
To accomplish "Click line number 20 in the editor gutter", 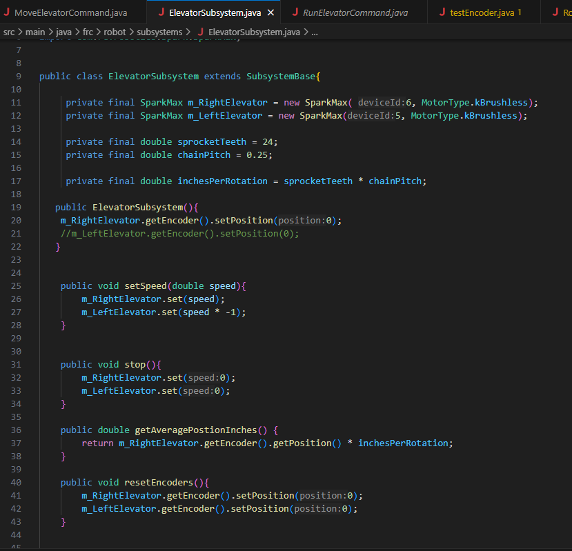I will point(16,221).
